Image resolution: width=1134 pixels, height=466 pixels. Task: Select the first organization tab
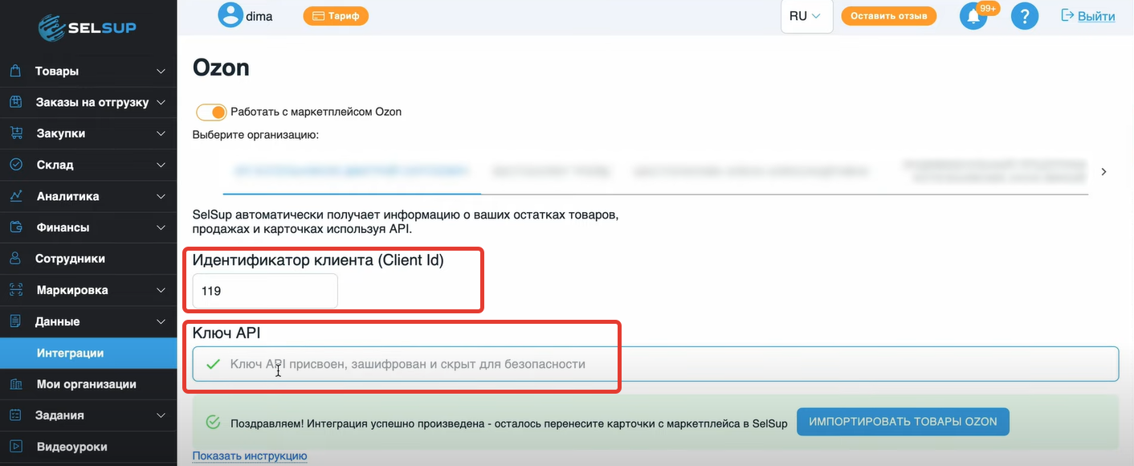(x=352, y=171)
